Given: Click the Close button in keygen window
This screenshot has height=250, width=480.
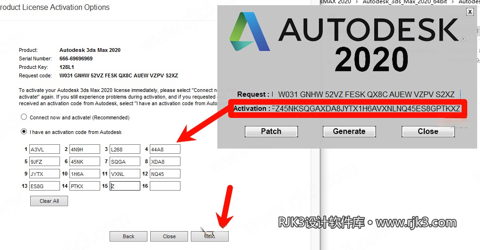Looking at the screenshot, I should click(x=428, y=132).
